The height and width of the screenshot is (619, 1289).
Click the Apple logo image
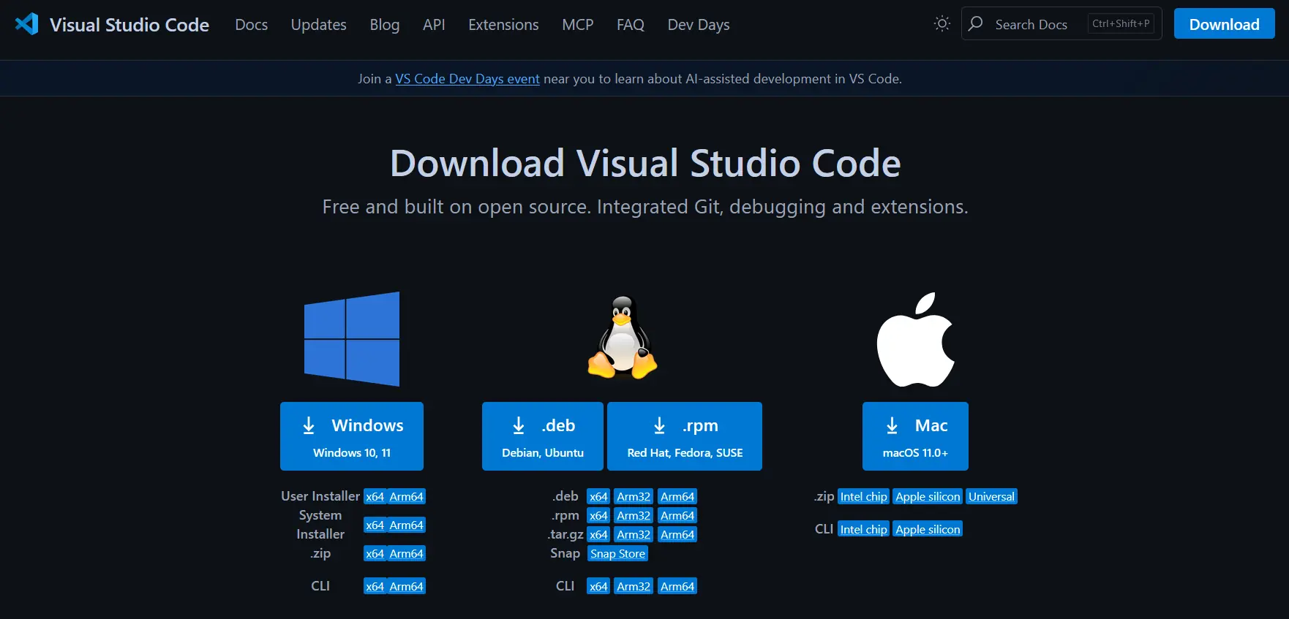coord(915,340)
